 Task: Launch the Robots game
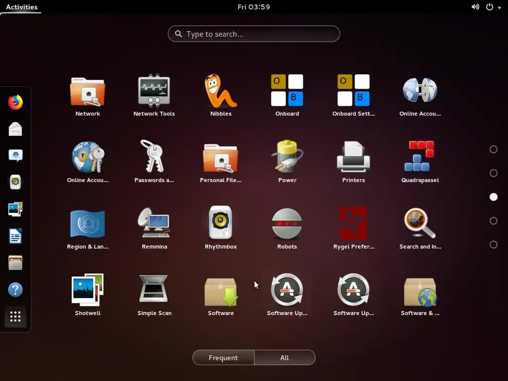click(x=287, y=228)
